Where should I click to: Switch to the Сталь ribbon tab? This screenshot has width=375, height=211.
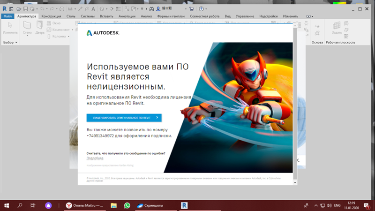point(71,16)
